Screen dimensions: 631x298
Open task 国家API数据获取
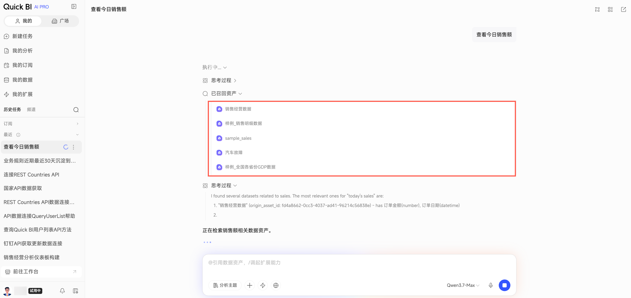point(23,188)
